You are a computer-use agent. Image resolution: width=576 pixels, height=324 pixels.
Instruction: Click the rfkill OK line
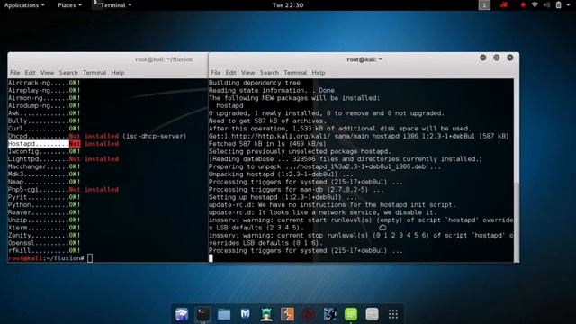(x=44, y=250)
